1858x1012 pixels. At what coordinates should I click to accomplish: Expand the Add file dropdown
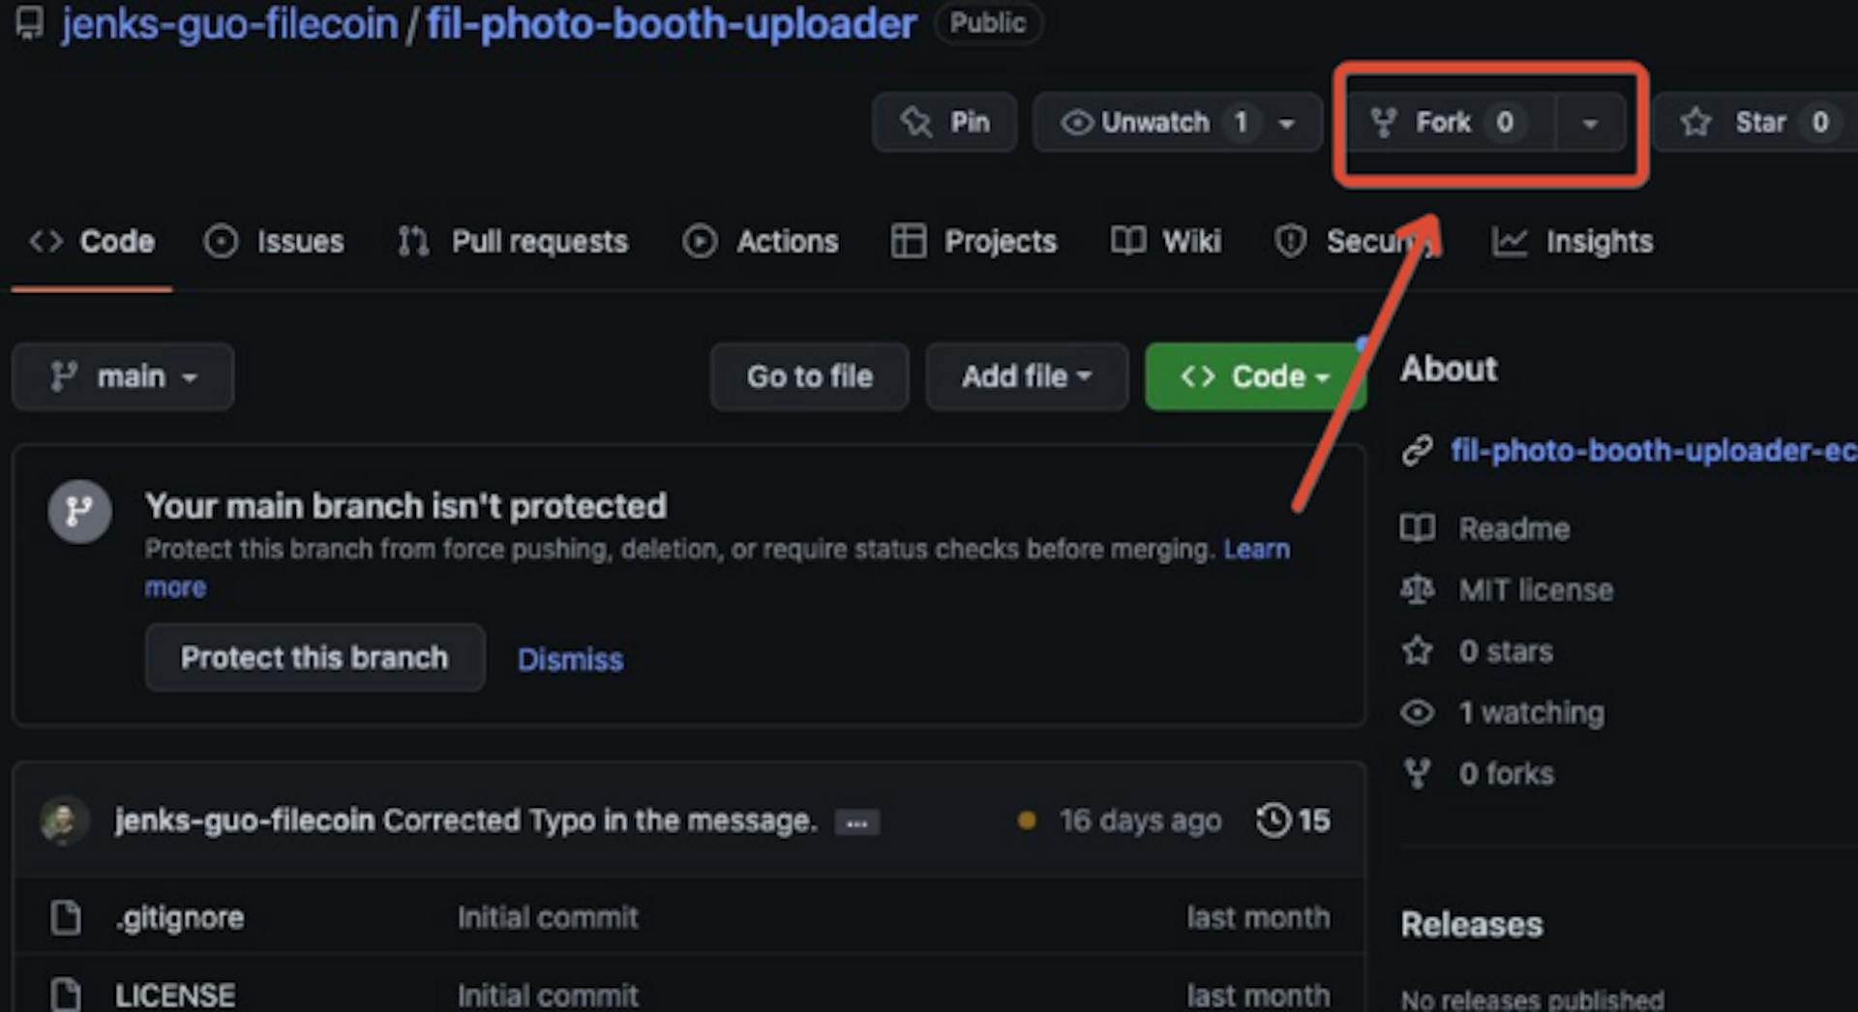point(1027,376)
